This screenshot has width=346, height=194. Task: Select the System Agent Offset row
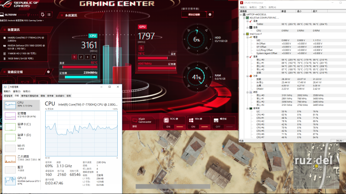(292, 54)
